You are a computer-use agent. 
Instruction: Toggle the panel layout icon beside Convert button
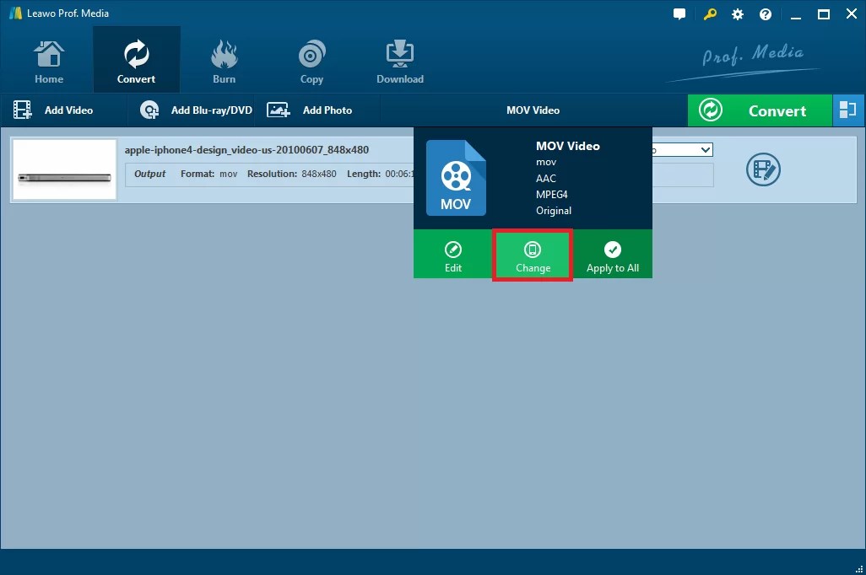(848, 110)
